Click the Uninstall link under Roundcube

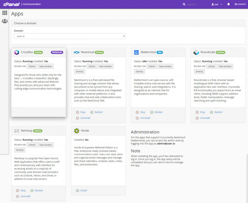point(205,118)
